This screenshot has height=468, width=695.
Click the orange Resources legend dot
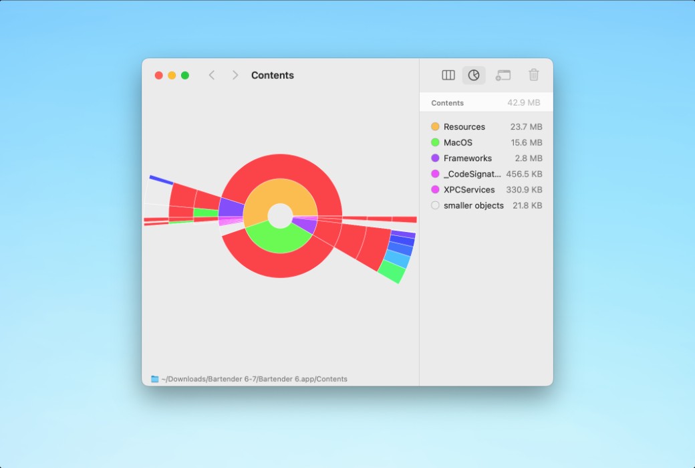(x=435, y=126)
